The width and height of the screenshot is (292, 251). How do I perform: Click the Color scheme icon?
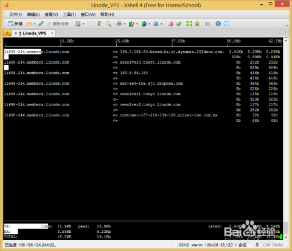pos(131,24)
